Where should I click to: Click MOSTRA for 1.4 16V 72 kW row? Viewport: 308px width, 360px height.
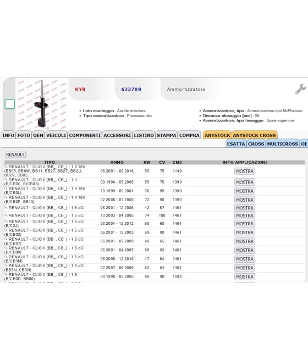[x=245, y=200]
